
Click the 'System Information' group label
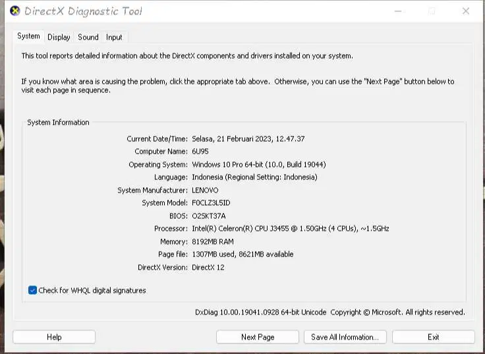(58, 123)
